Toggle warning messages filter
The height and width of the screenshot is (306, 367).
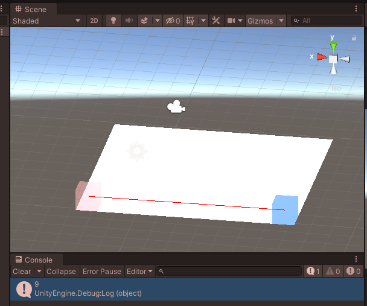coord(333,272)
